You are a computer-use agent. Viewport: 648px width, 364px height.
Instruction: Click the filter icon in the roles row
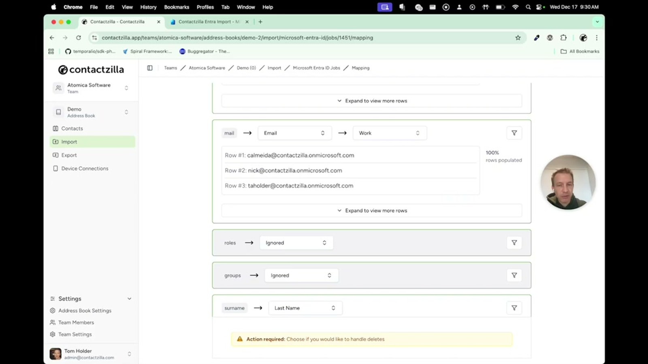click(x=514, y=243)
